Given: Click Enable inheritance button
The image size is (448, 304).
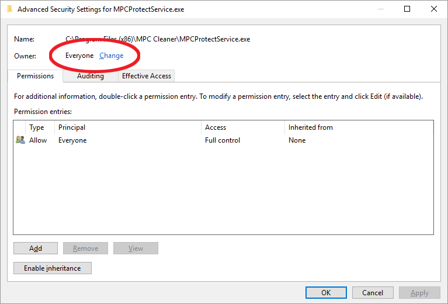Looking at the screenshot, I should pos(53,268).
